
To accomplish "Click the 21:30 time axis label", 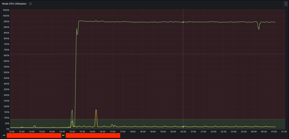I will click(x=203, y=132).
